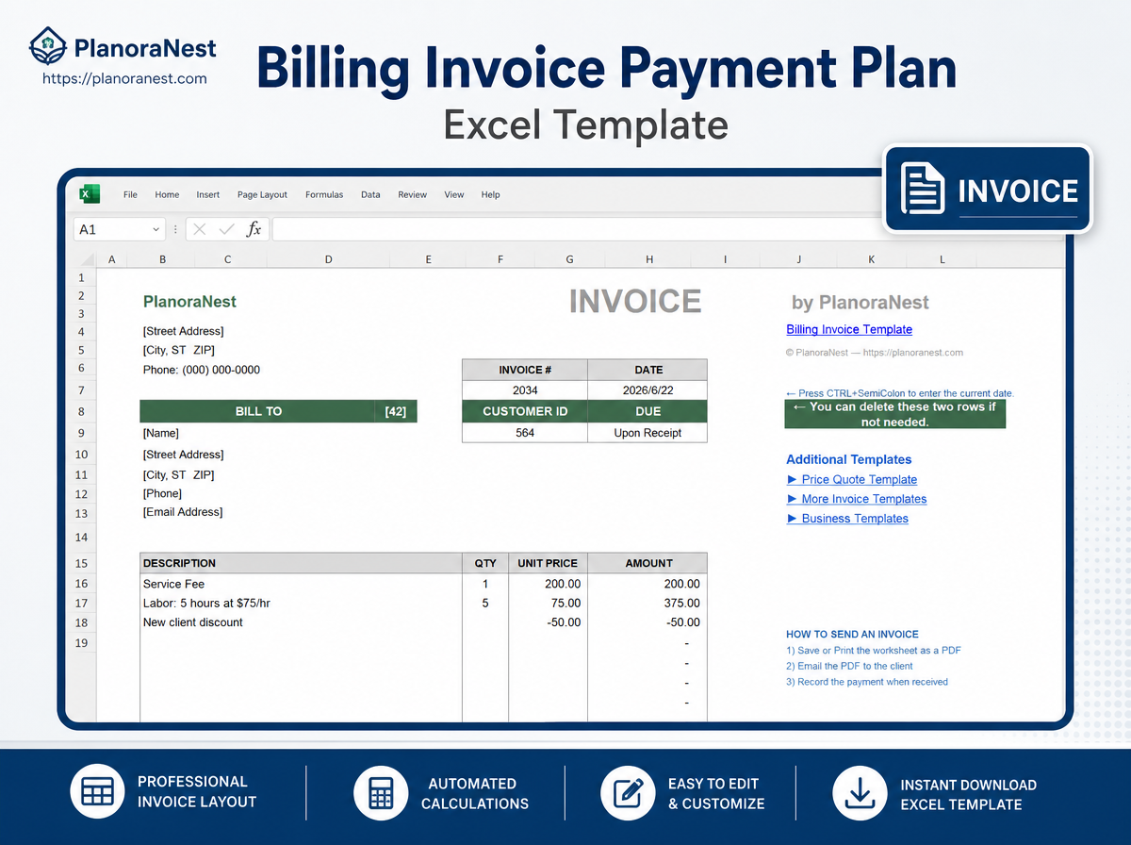The image size is (1131, 845).
Task: Switch to the Page Layout tab
Action: tap(262, 194)
